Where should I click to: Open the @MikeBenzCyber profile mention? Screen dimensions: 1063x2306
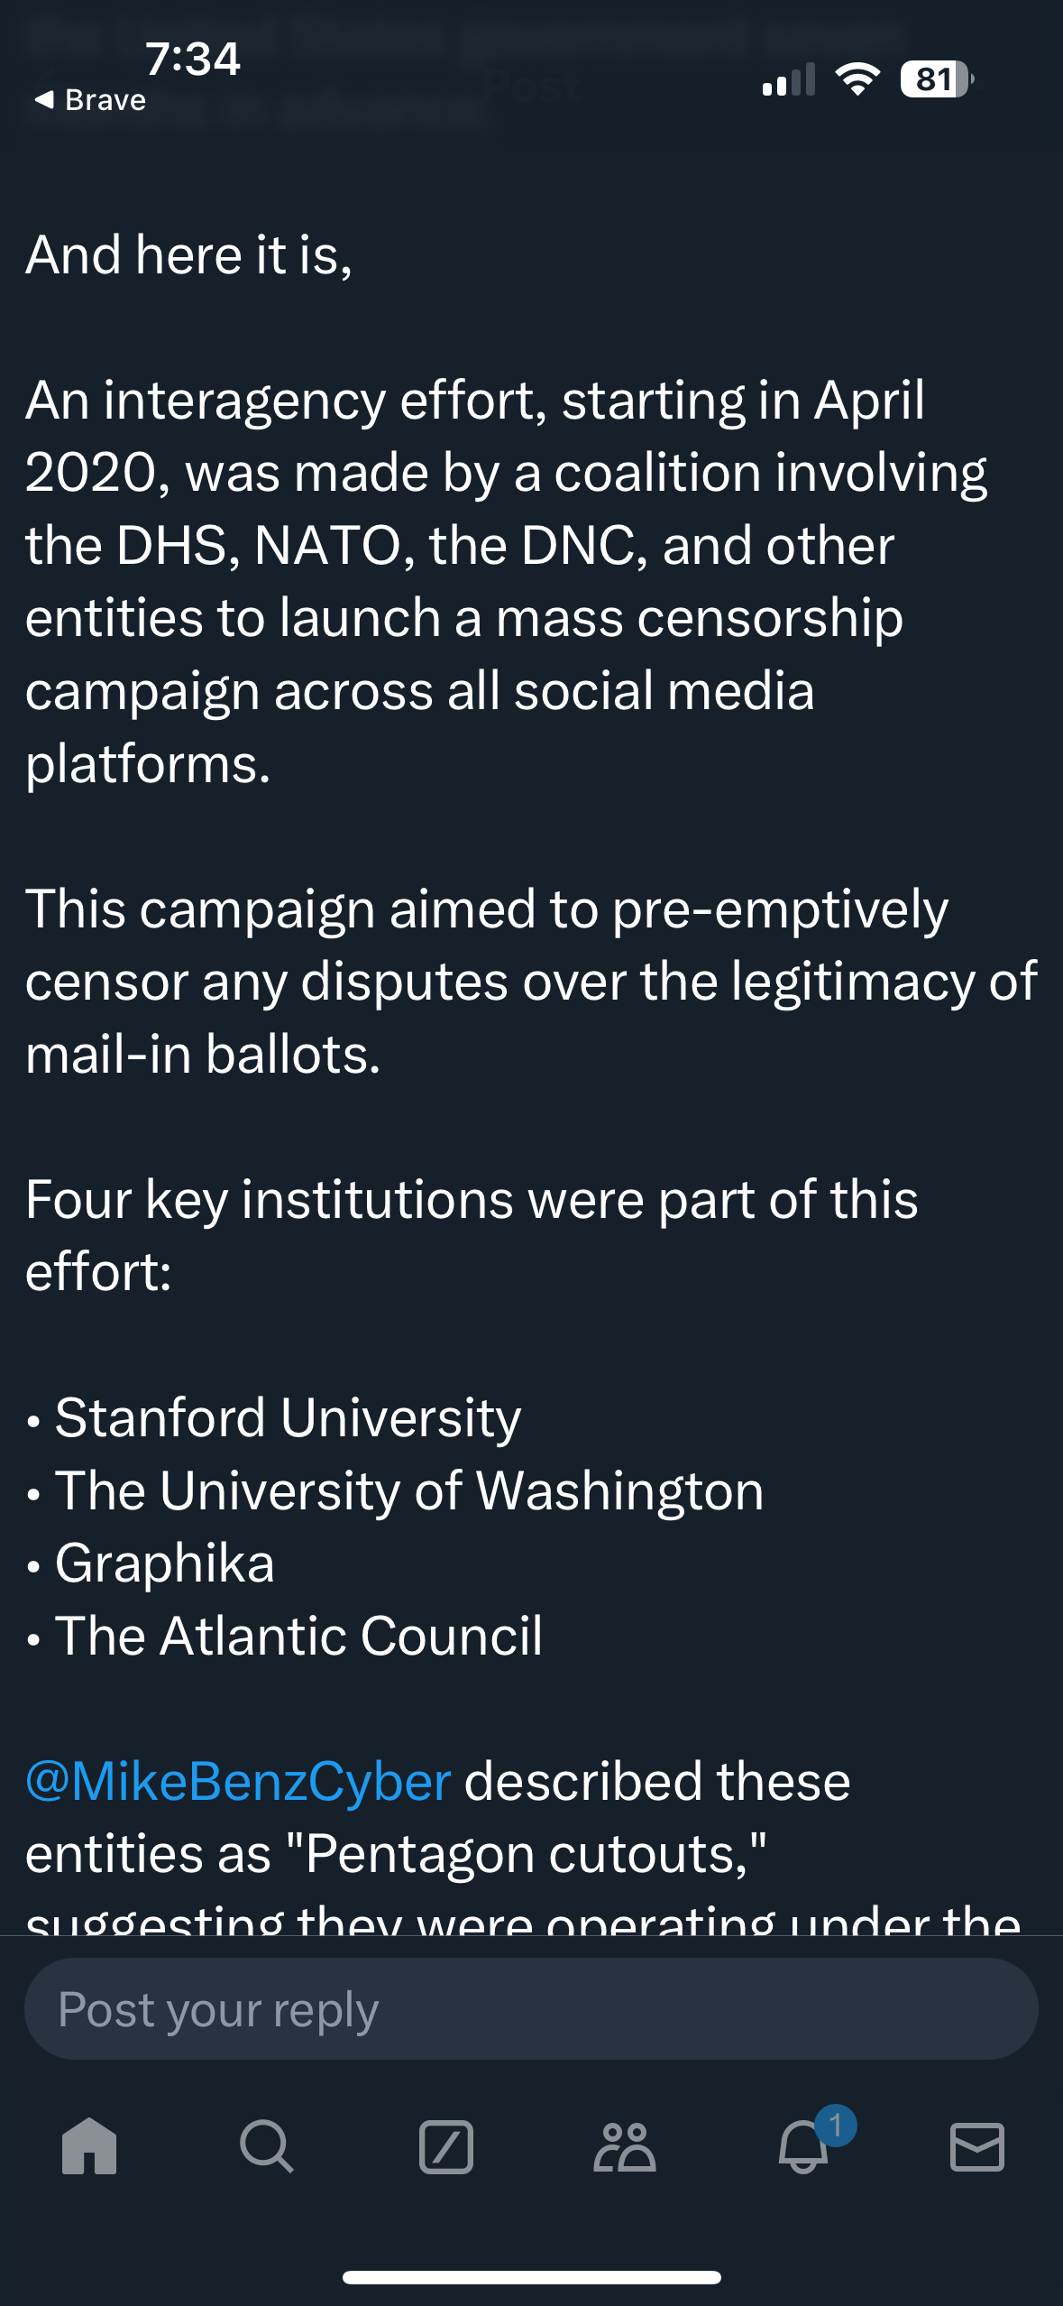(238, 1782)
